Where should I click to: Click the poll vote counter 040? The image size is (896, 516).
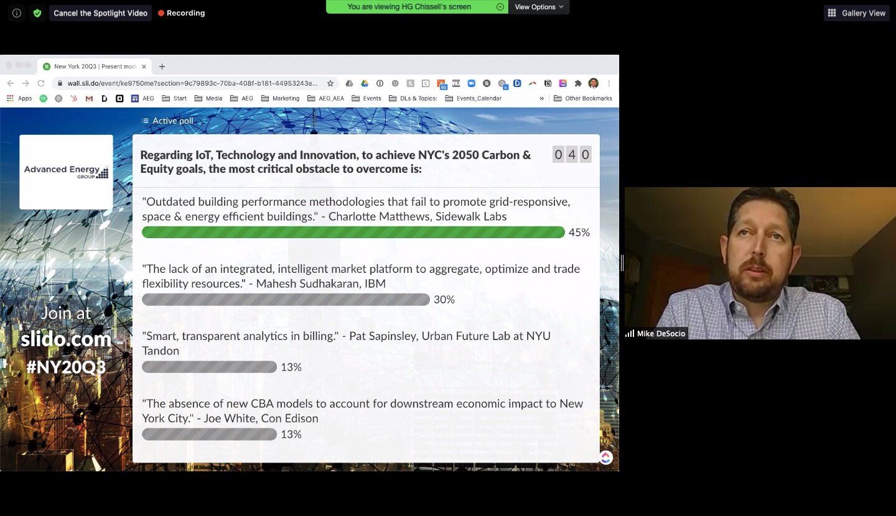(572, 155)
